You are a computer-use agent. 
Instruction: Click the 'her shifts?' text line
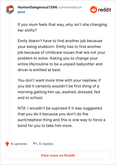(x=27, y=30)
